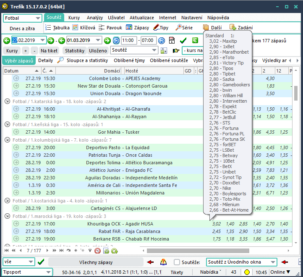
Task: Open the Uživatel menu
Action: 116,18
